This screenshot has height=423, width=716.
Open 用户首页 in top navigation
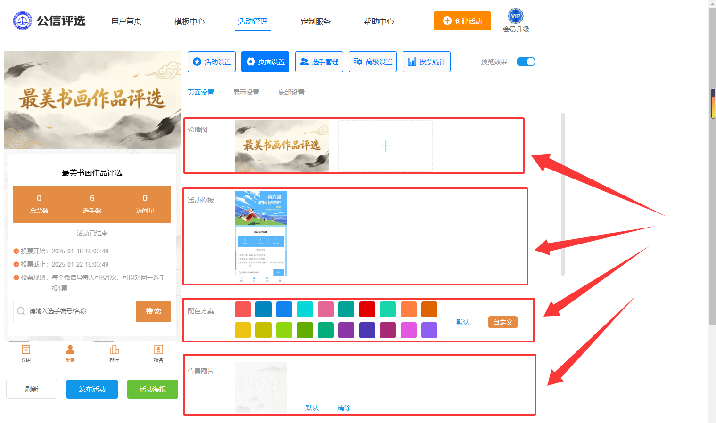click(x=126, y=21)
